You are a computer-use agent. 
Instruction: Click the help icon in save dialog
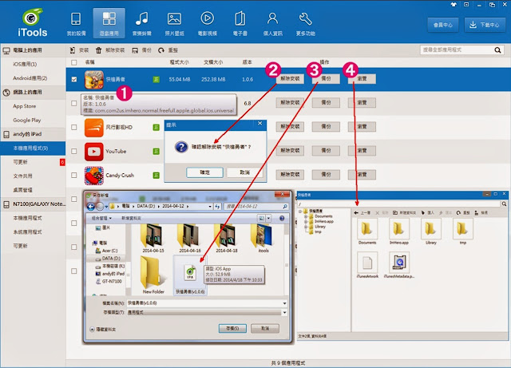point(282,218)
